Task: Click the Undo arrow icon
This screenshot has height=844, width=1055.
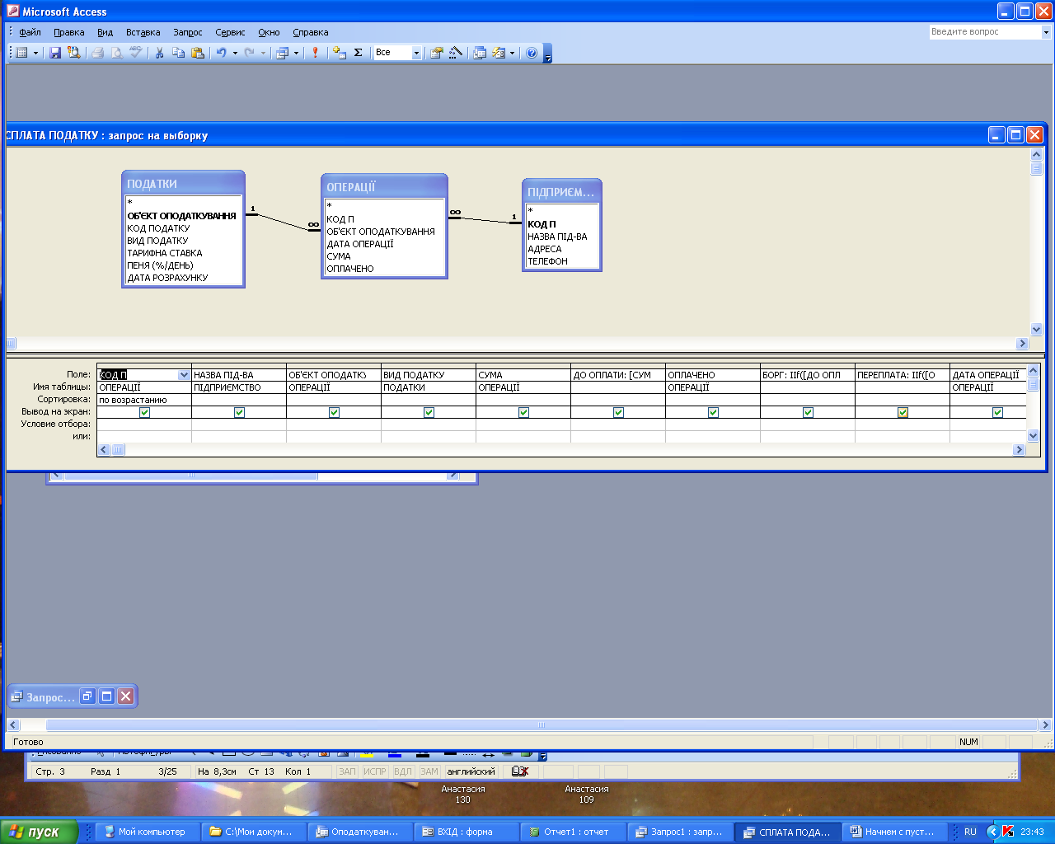Action: click(221, 53)
